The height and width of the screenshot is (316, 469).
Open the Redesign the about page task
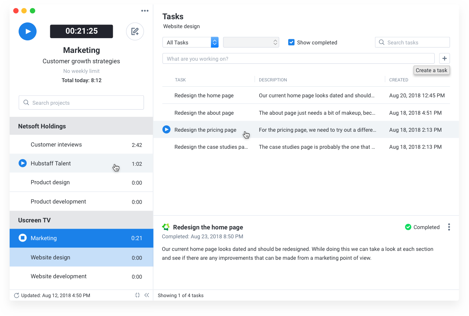tap(306, 113)
